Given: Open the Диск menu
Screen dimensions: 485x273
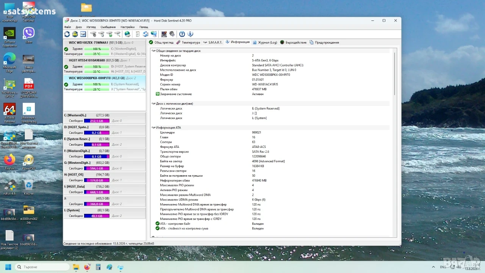Looking at the screenshot, I should point(79,27).
